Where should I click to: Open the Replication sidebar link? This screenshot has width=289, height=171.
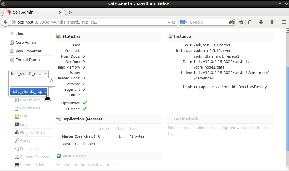tap(29, 149)
